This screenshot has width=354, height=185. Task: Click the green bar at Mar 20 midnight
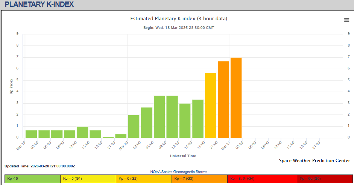(x=134, y=126)
